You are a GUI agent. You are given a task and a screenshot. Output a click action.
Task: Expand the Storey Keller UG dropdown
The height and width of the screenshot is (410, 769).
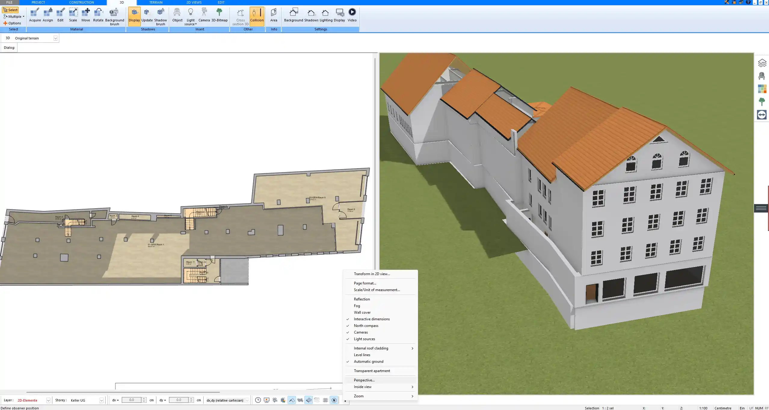101,400
